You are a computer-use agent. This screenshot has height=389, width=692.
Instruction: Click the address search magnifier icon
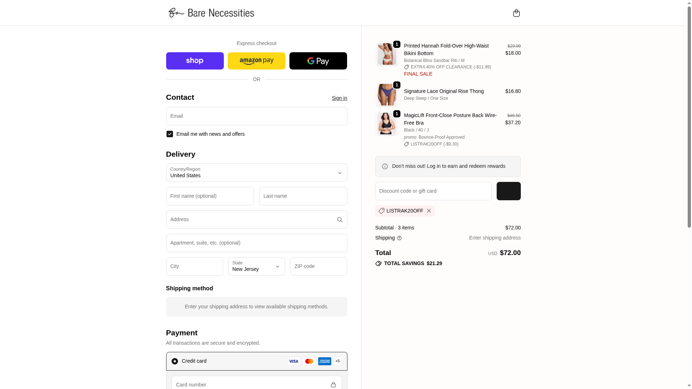click(x=340, y=220)
